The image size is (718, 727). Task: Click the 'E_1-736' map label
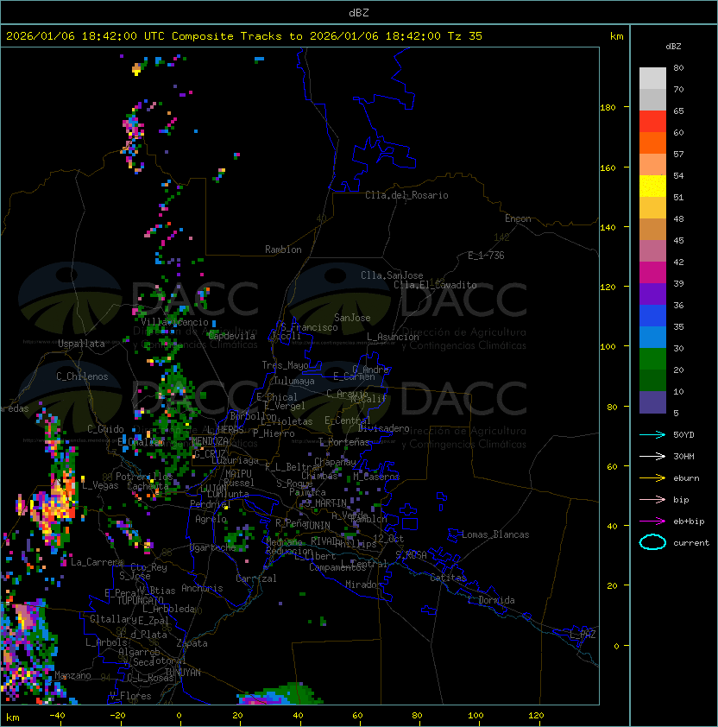coord(486,256)
